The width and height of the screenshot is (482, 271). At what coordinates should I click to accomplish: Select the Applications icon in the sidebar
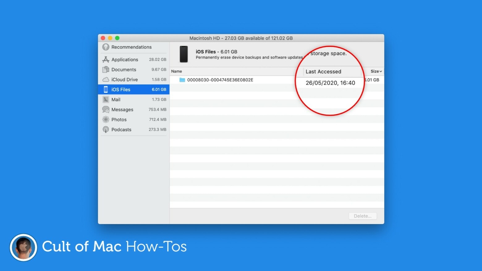pos(106,59)
